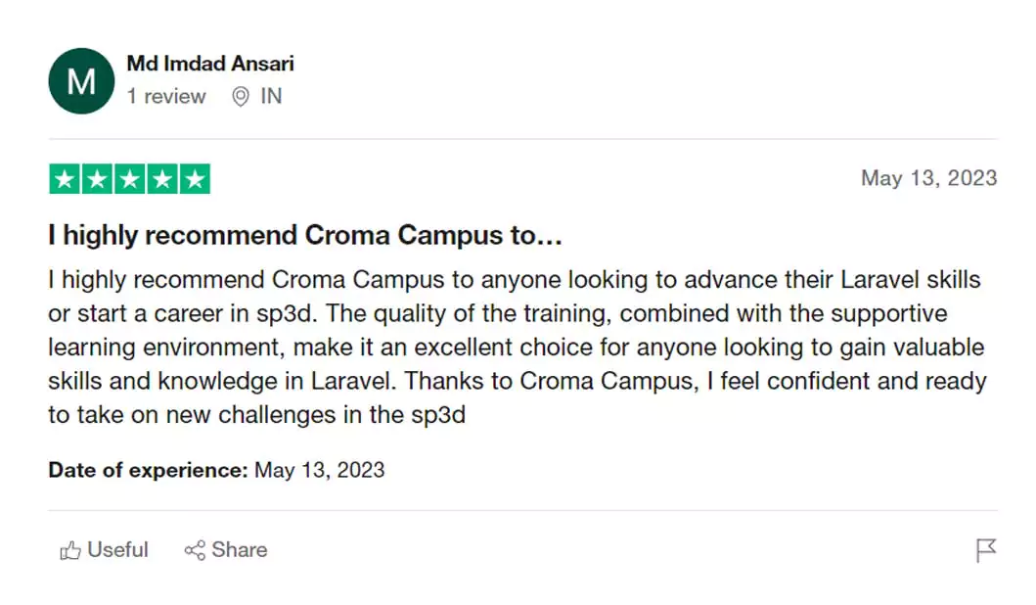Click the thumbs-up Useful icon
This screenshot has width=1036, height=605.
[70, 551]
